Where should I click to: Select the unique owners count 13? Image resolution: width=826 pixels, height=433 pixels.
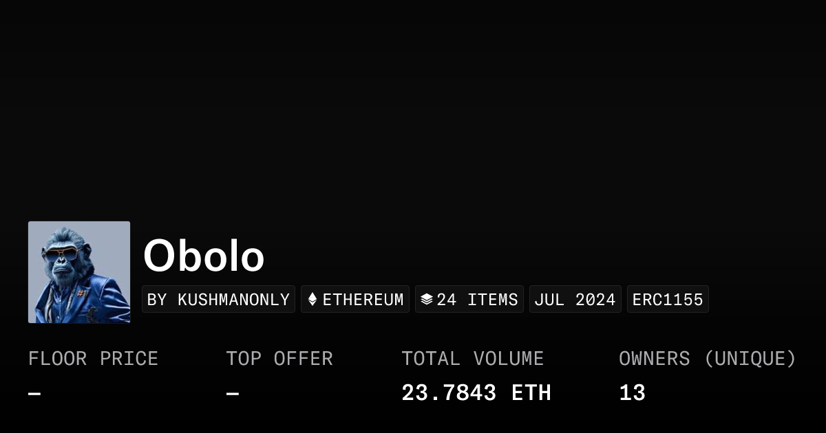632,393
